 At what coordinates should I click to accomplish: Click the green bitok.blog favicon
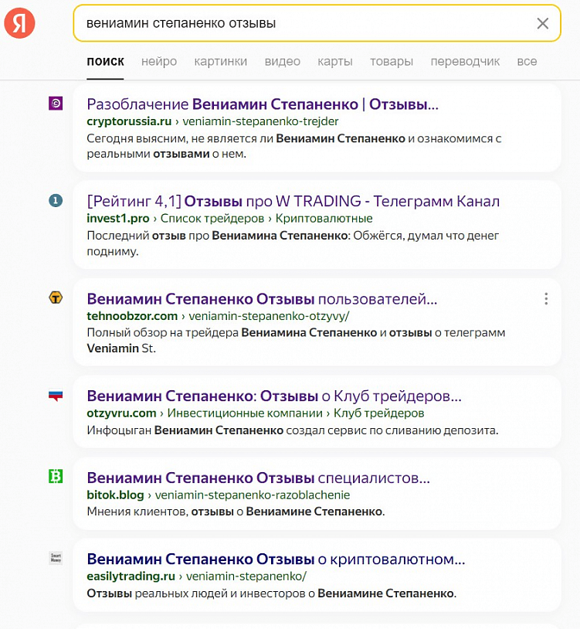55,477
